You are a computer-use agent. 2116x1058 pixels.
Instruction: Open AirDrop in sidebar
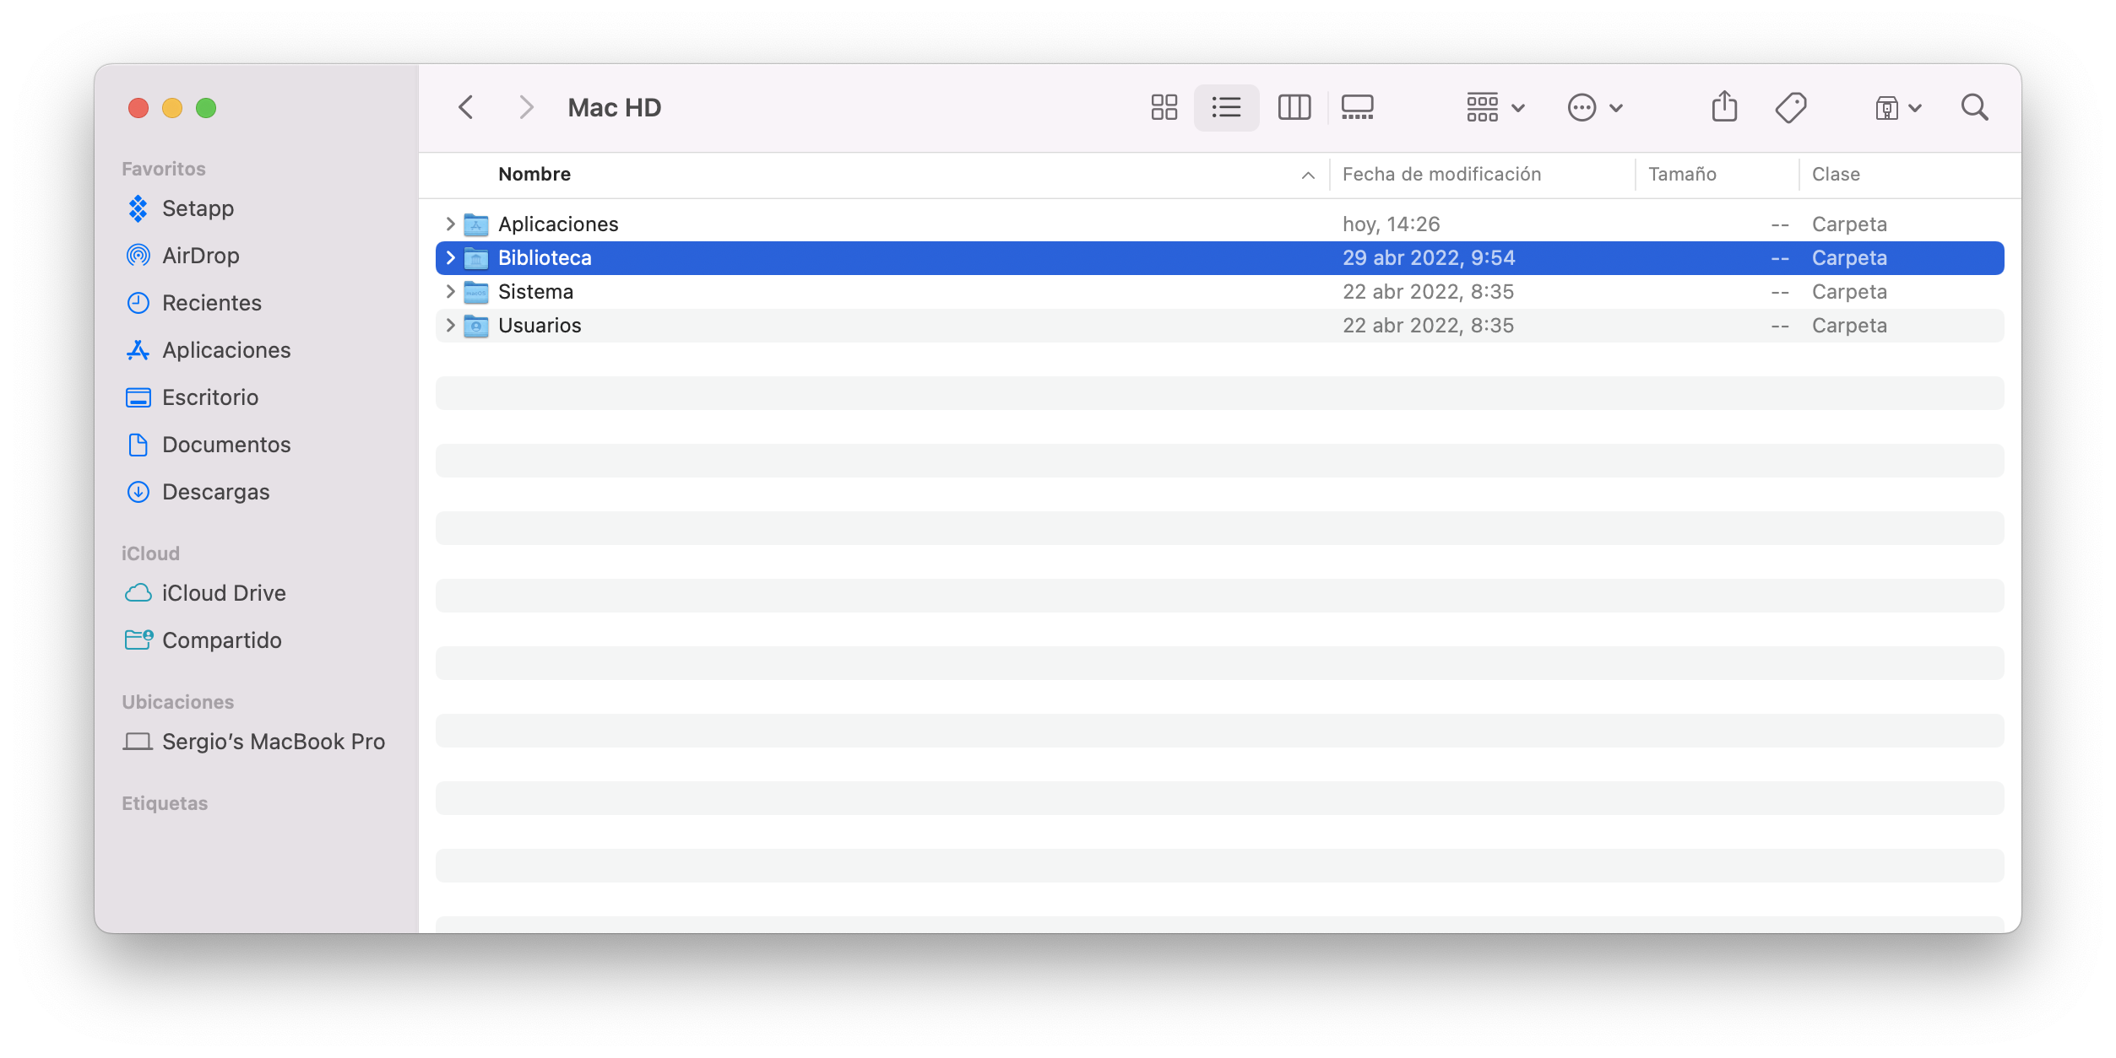tap(200, 254)
